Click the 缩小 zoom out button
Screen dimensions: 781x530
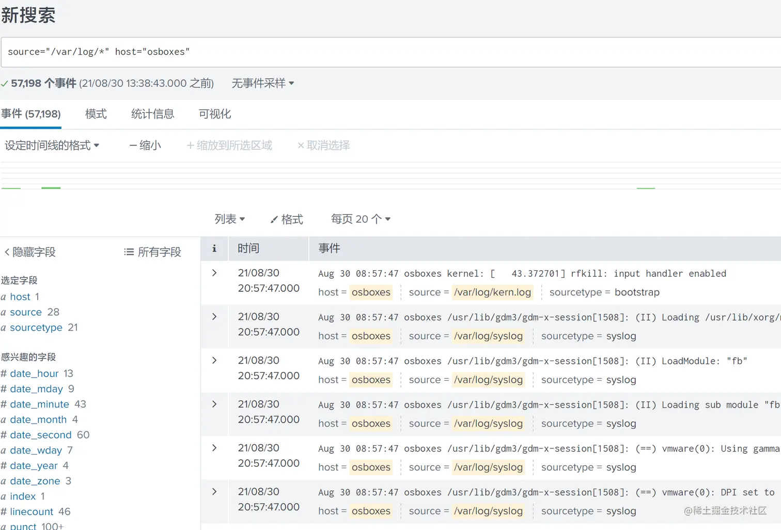tap(145, 145)
